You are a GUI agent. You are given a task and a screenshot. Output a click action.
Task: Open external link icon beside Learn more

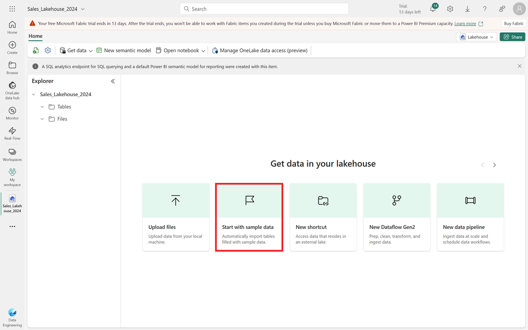click(x=481, y=24)
